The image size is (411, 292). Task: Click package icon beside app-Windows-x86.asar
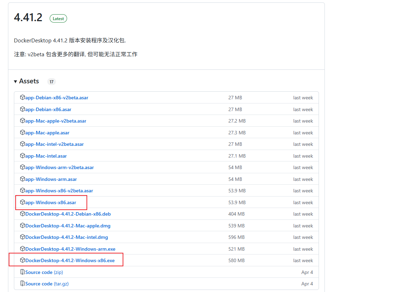[x=23, y=202]
